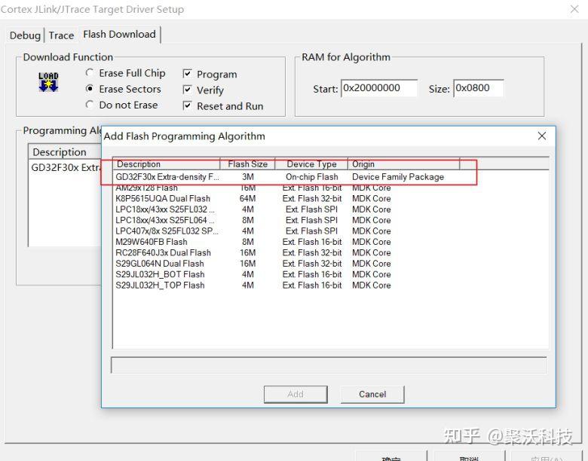588x461 pixels.
Task: Click the Flash Size column header
Action: tap(247, 163)
